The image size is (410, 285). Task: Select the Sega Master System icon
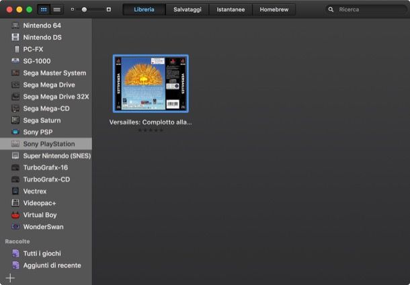click(15, 73)
